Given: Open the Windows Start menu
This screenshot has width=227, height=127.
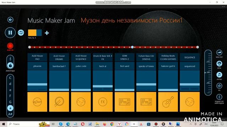Looking at the screenshot, I should (x=4, y=124).
